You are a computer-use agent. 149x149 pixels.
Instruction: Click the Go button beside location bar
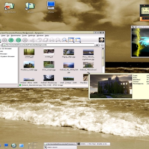tap(102, 45)
